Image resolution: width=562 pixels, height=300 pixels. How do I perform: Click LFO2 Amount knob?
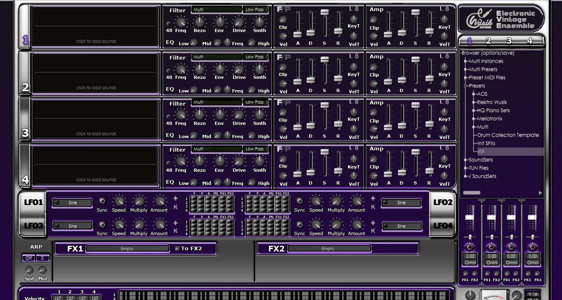pos(356,201)
